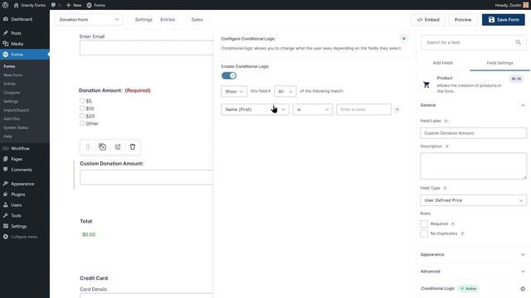The width and height of the screenshot is (531, 298).
Task: Grab the drag handle icon on the field toolbar
Action: click(x=88, y=147)
